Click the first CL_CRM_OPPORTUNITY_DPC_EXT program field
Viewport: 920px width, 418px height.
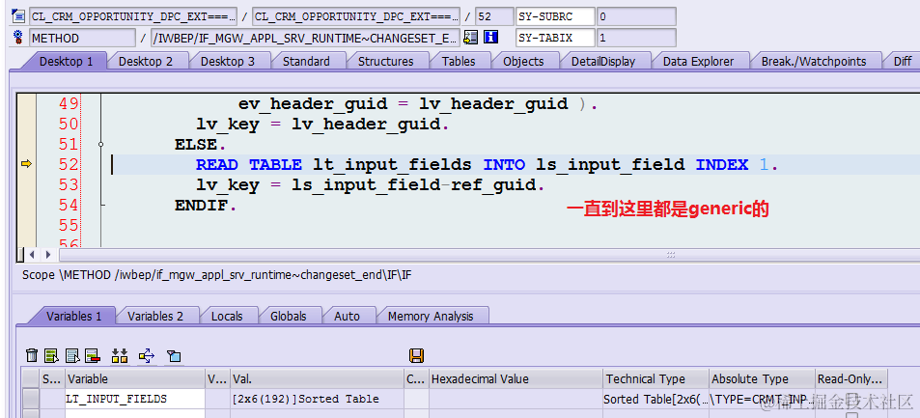(133, 16)
